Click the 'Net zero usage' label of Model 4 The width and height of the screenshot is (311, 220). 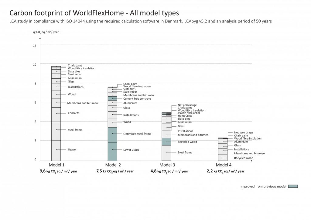click(x=243, y=132)
